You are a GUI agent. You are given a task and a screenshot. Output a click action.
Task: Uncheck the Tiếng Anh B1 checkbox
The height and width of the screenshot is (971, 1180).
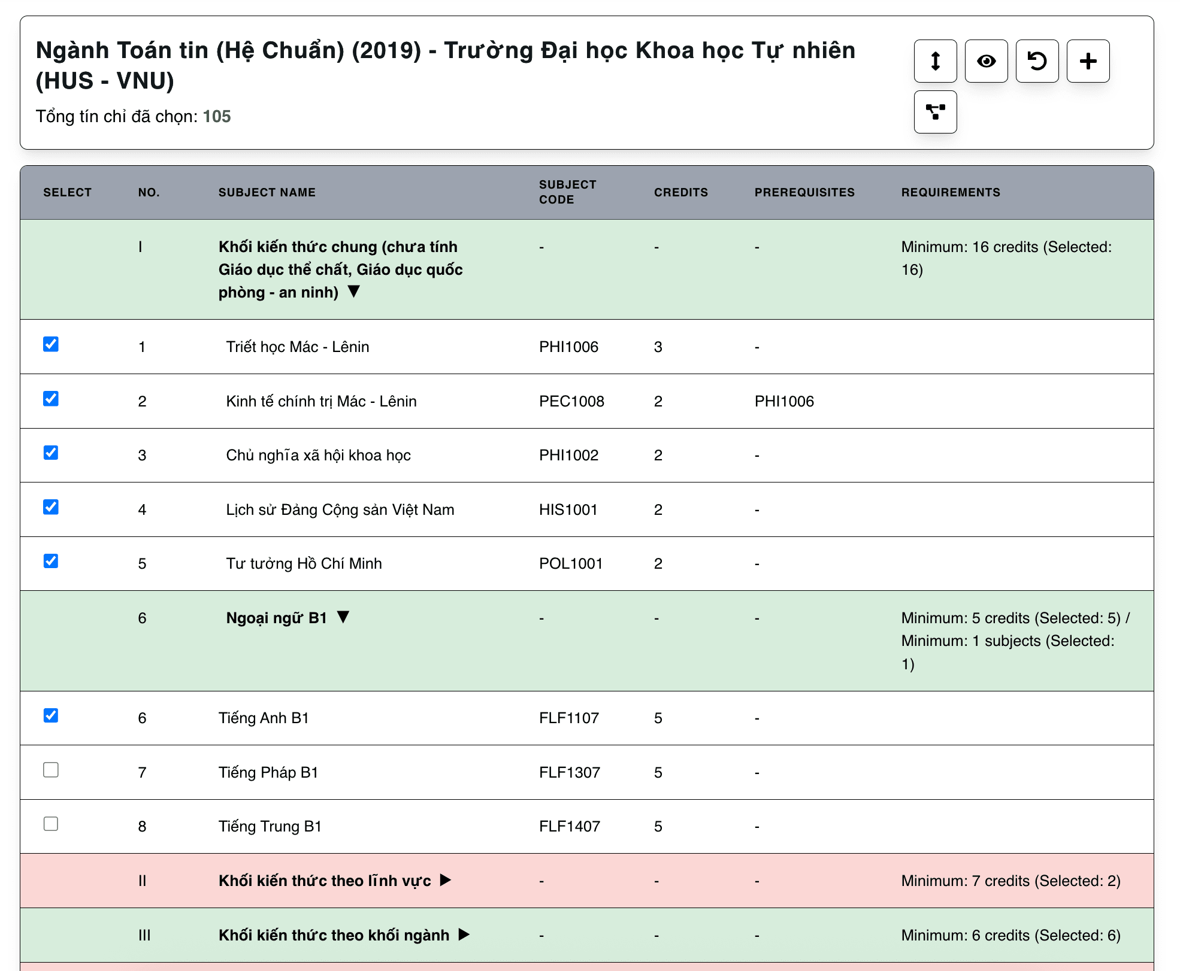pyautogui.click(x=51, y=715)
